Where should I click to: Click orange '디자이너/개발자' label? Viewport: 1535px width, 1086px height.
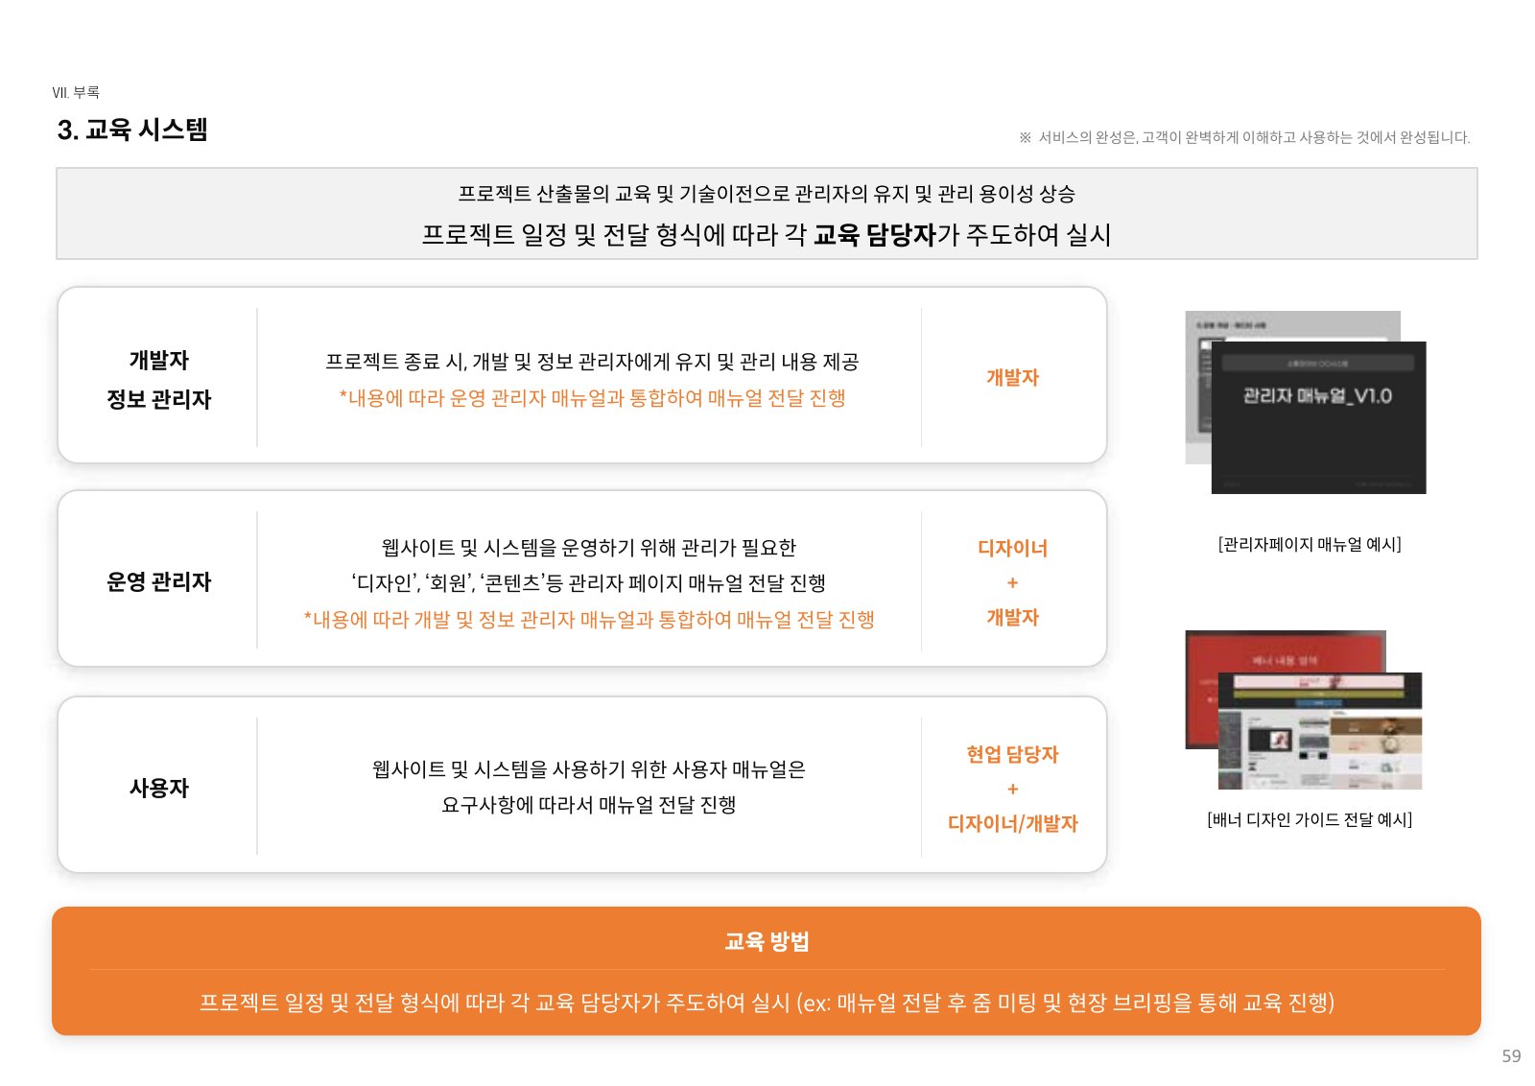pos(1012,823)
